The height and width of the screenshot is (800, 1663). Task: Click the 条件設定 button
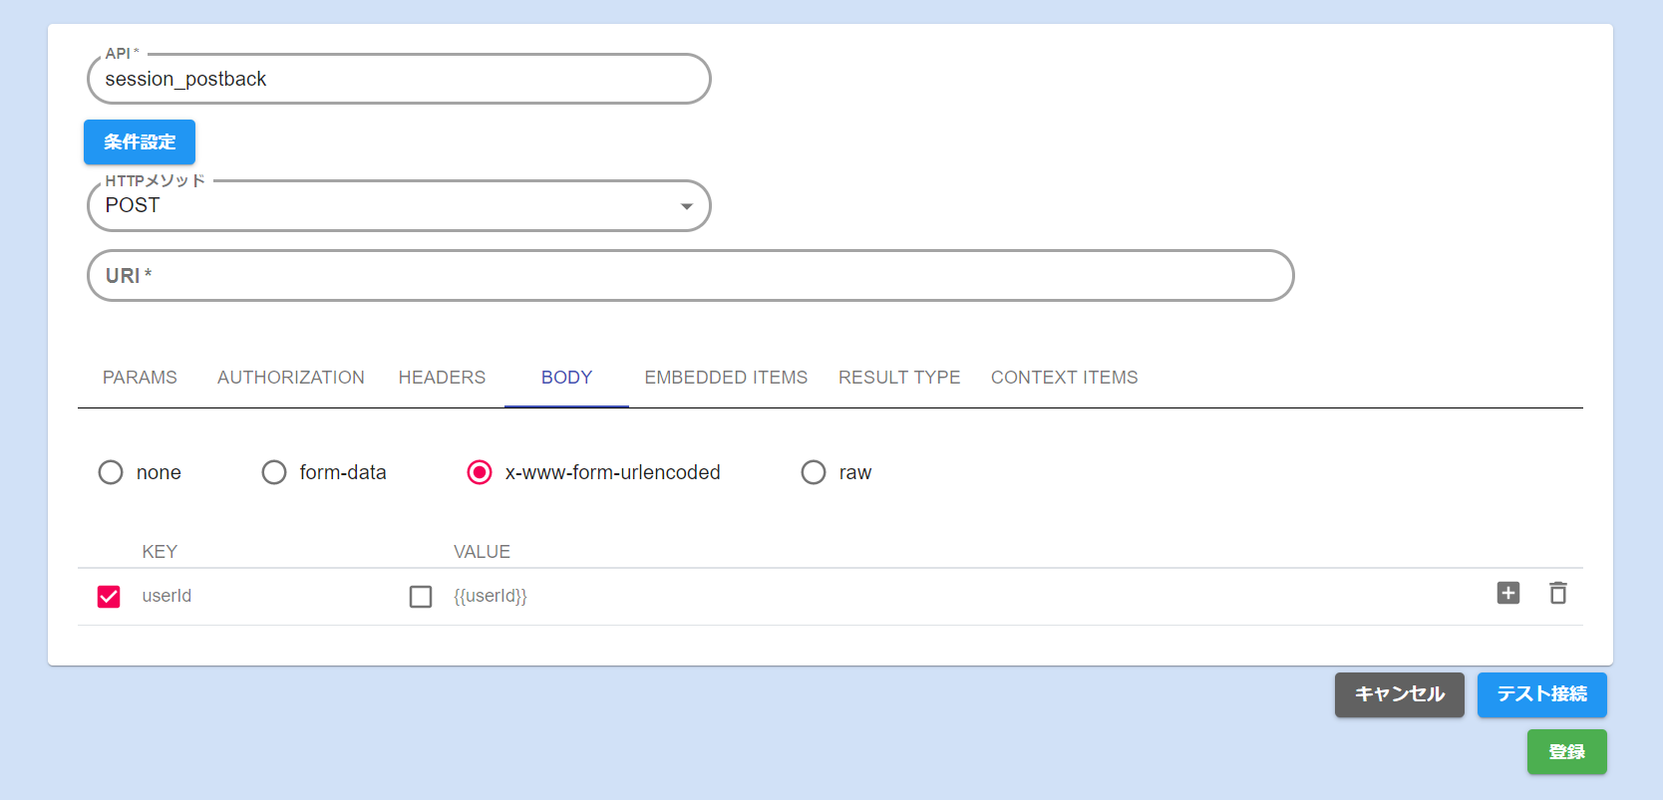pyautogui.click(x=140, y=142)
